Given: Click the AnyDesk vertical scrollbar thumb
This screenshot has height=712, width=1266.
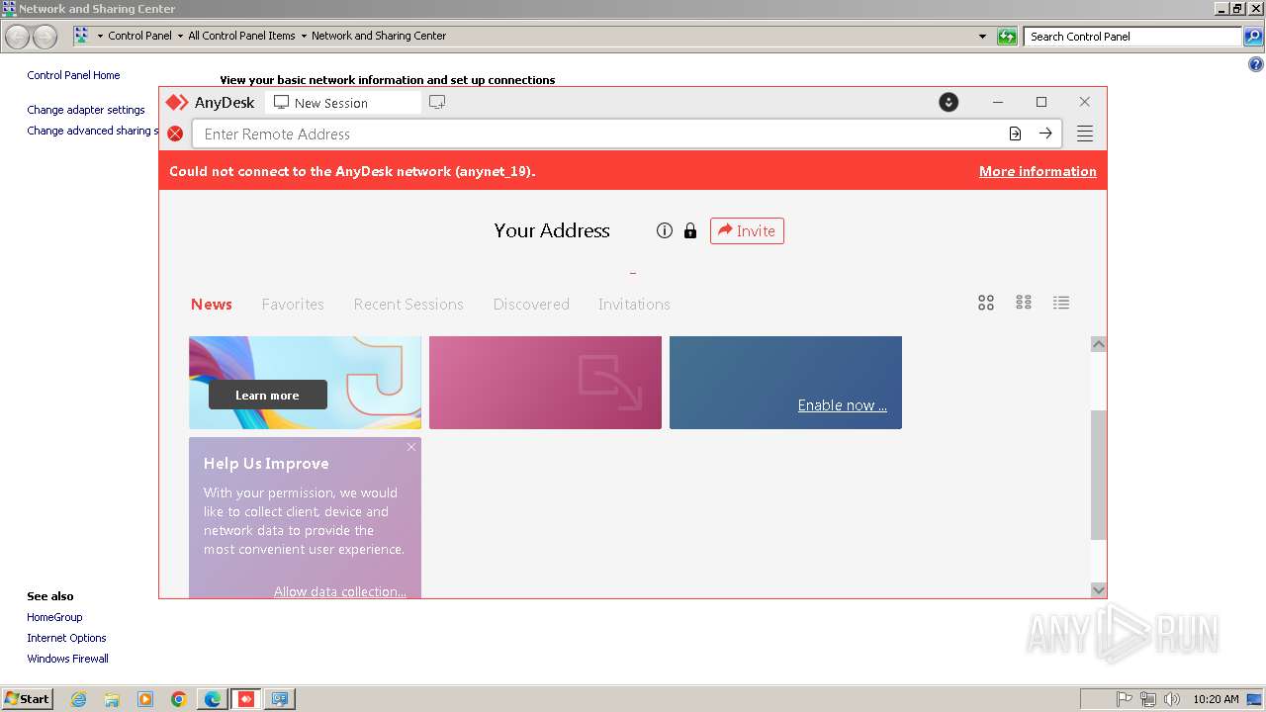Looking at the screenshot, I should tap(1098, 475).
